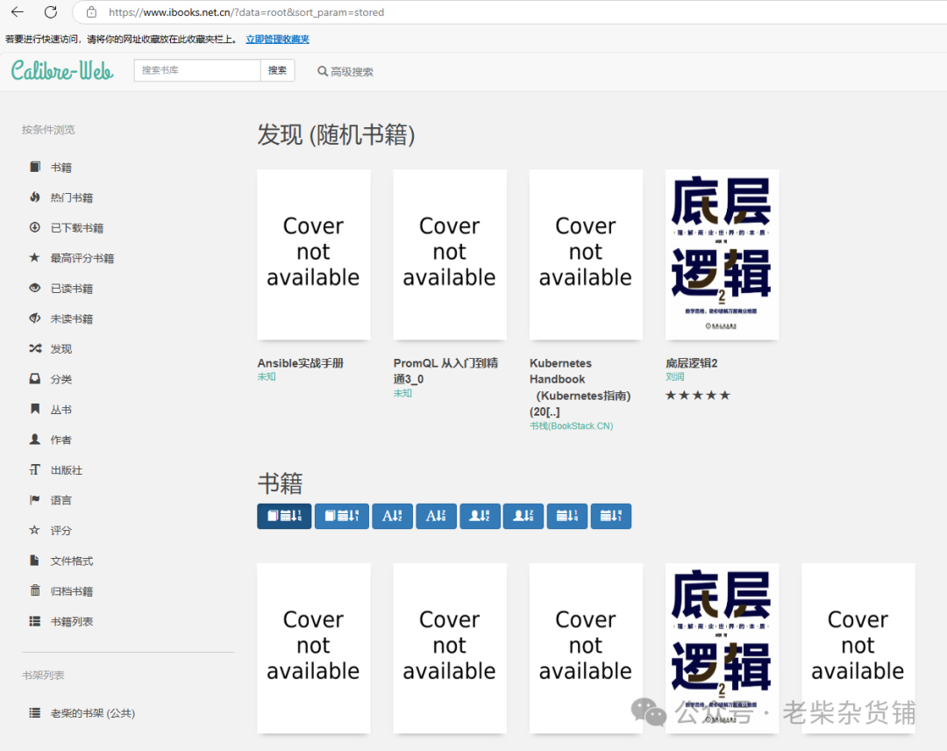Click the flame icon beside 热门书籍
The image size is (947, 751).
35,197
